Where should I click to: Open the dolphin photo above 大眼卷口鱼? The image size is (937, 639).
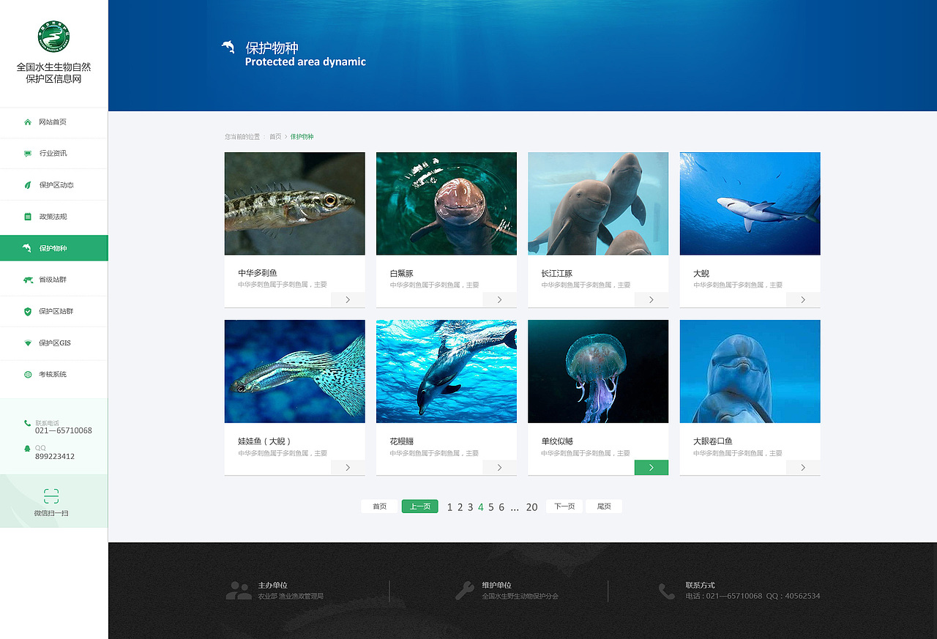750,371
